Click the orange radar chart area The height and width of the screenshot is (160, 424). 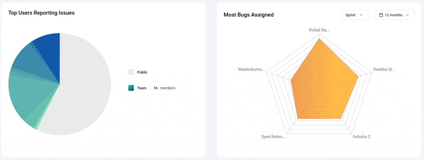(x=322, y=86)
